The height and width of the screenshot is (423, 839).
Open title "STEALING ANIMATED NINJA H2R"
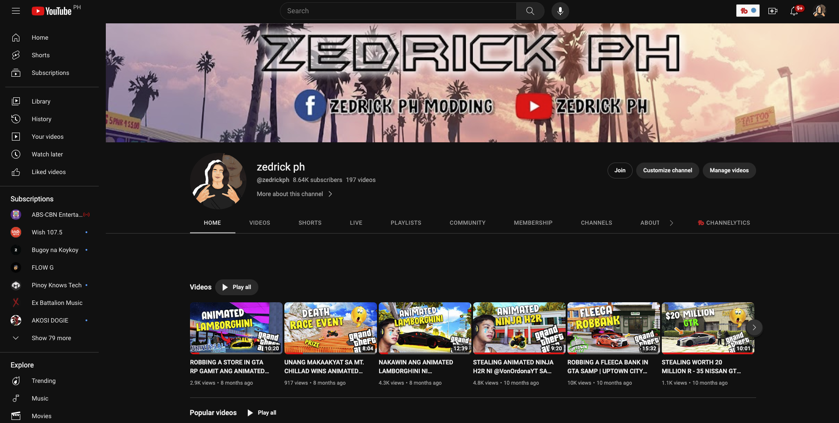513,367
